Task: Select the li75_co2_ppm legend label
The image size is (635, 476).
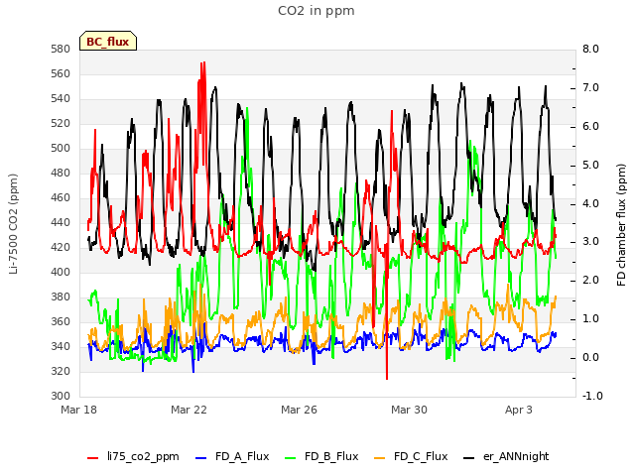Action: click(143, 456)
